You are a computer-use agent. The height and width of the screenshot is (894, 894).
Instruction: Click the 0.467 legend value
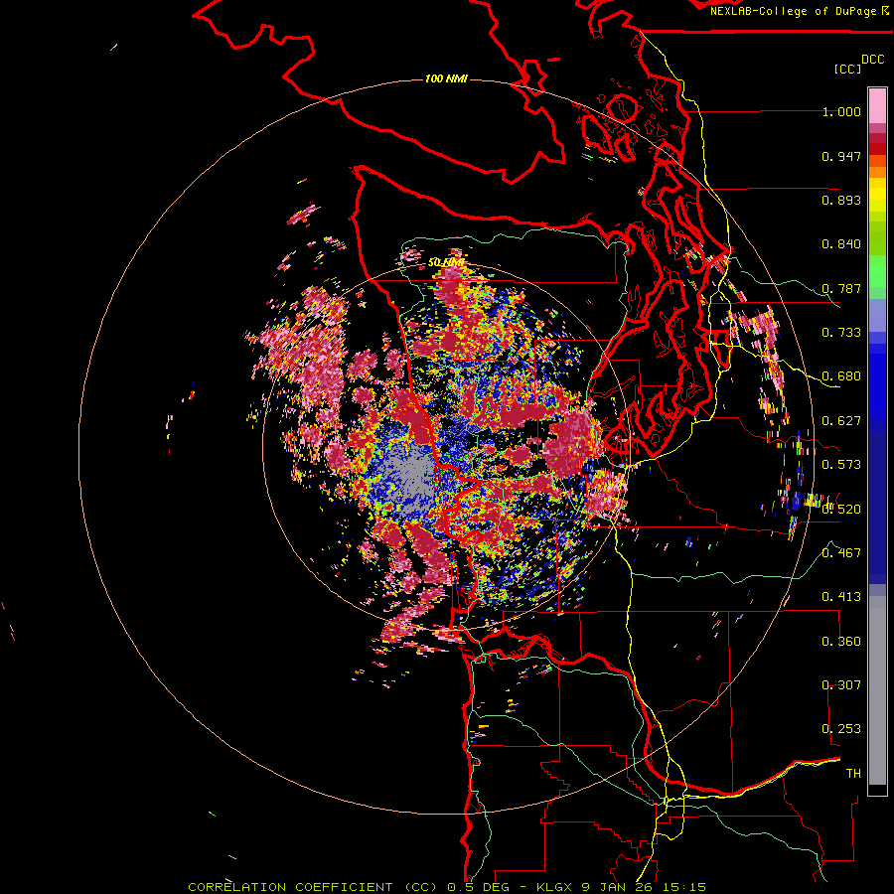(x=841, y=552)
